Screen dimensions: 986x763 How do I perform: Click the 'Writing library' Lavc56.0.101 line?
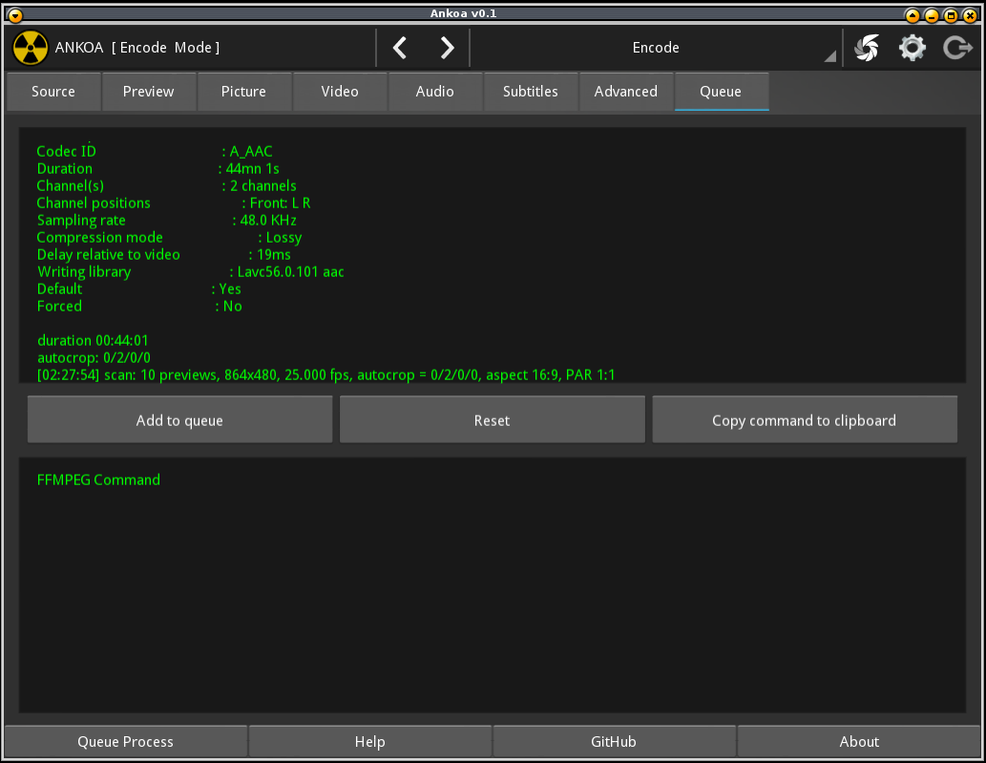[x=191, y=272]
